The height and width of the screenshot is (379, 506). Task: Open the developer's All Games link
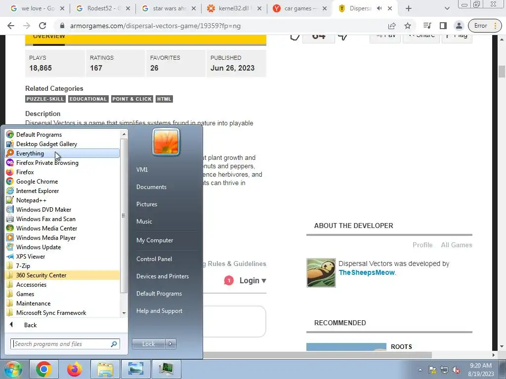click(456, 245)
